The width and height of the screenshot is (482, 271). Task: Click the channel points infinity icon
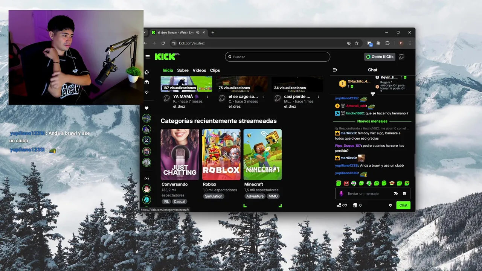342,206
